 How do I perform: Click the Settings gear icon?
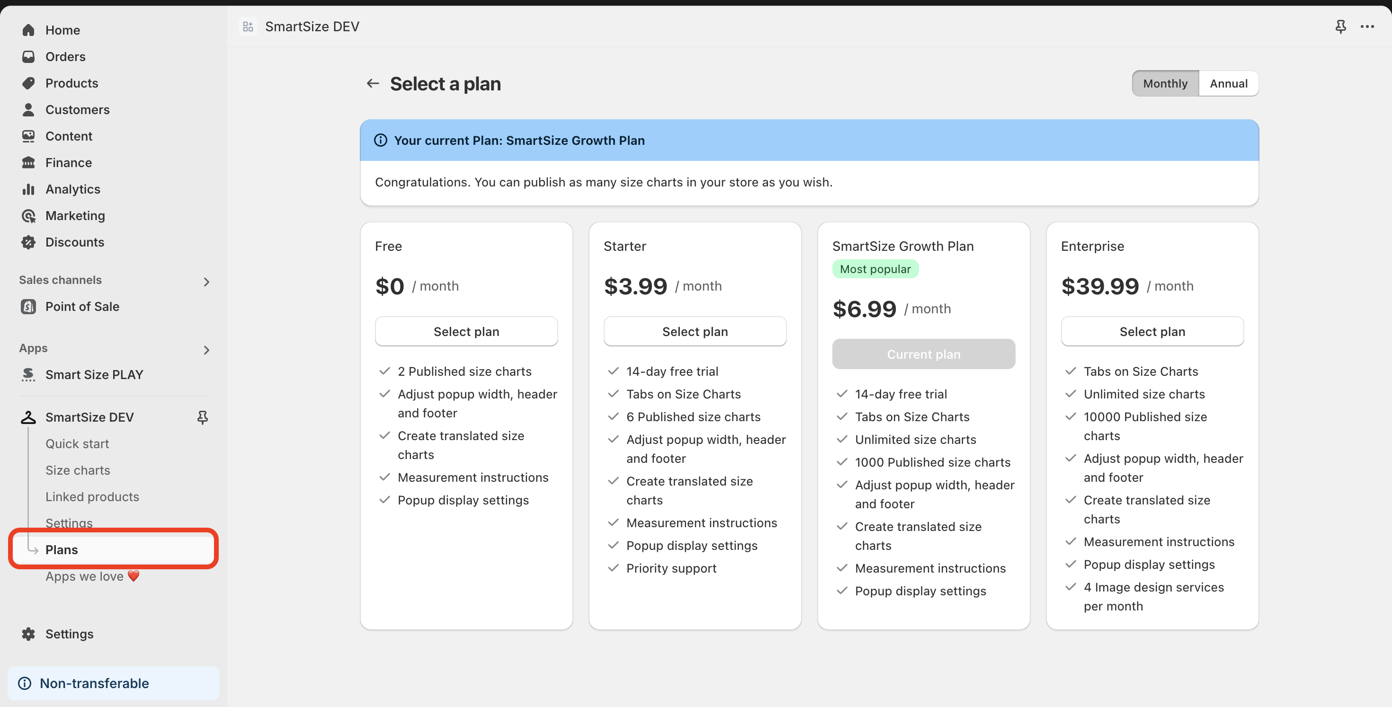[28, 634]
